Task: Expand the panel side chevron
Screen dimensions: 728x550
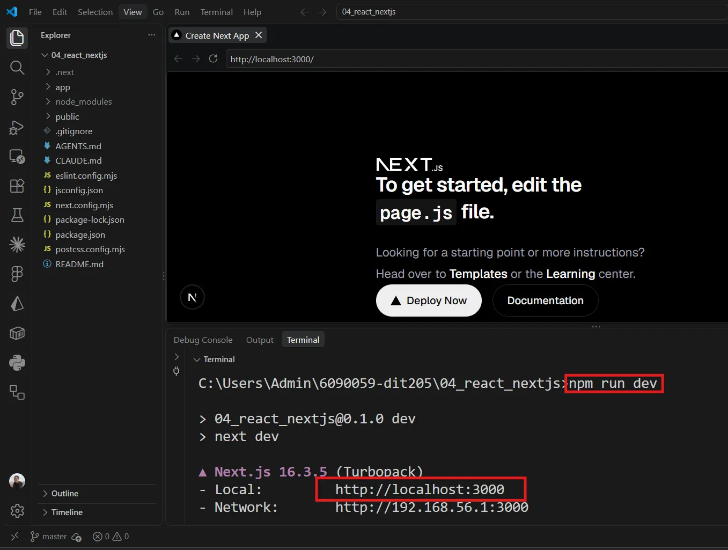Action: (177, 356)
